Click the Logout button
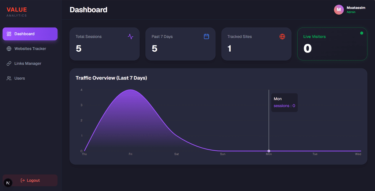 (x=30, y=180)
